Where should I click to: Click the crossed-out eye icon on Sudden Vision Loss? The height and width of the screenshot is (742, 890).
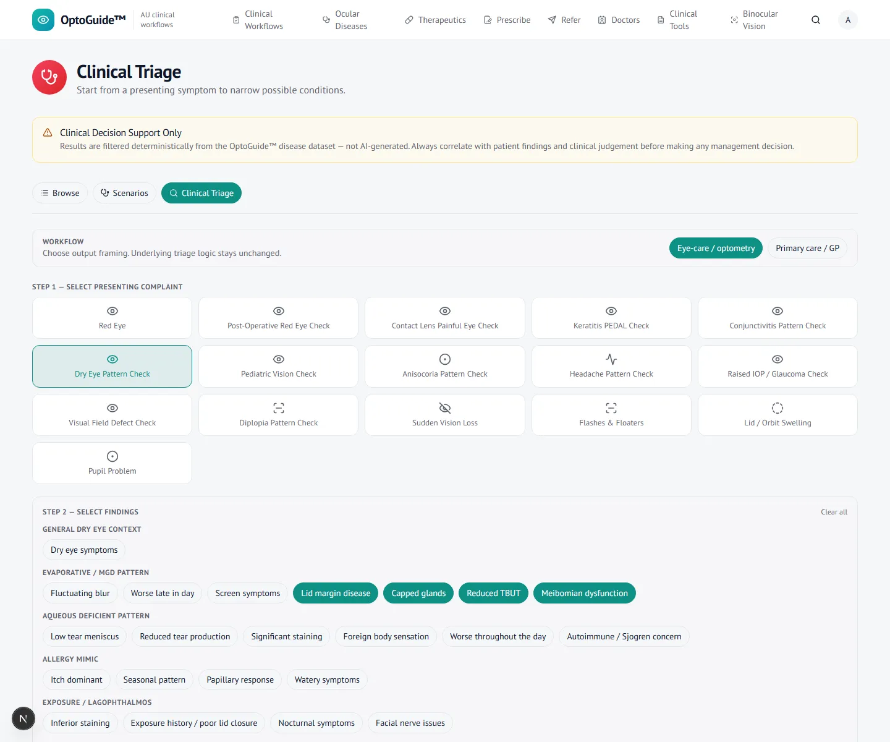(x=445, y=408)
